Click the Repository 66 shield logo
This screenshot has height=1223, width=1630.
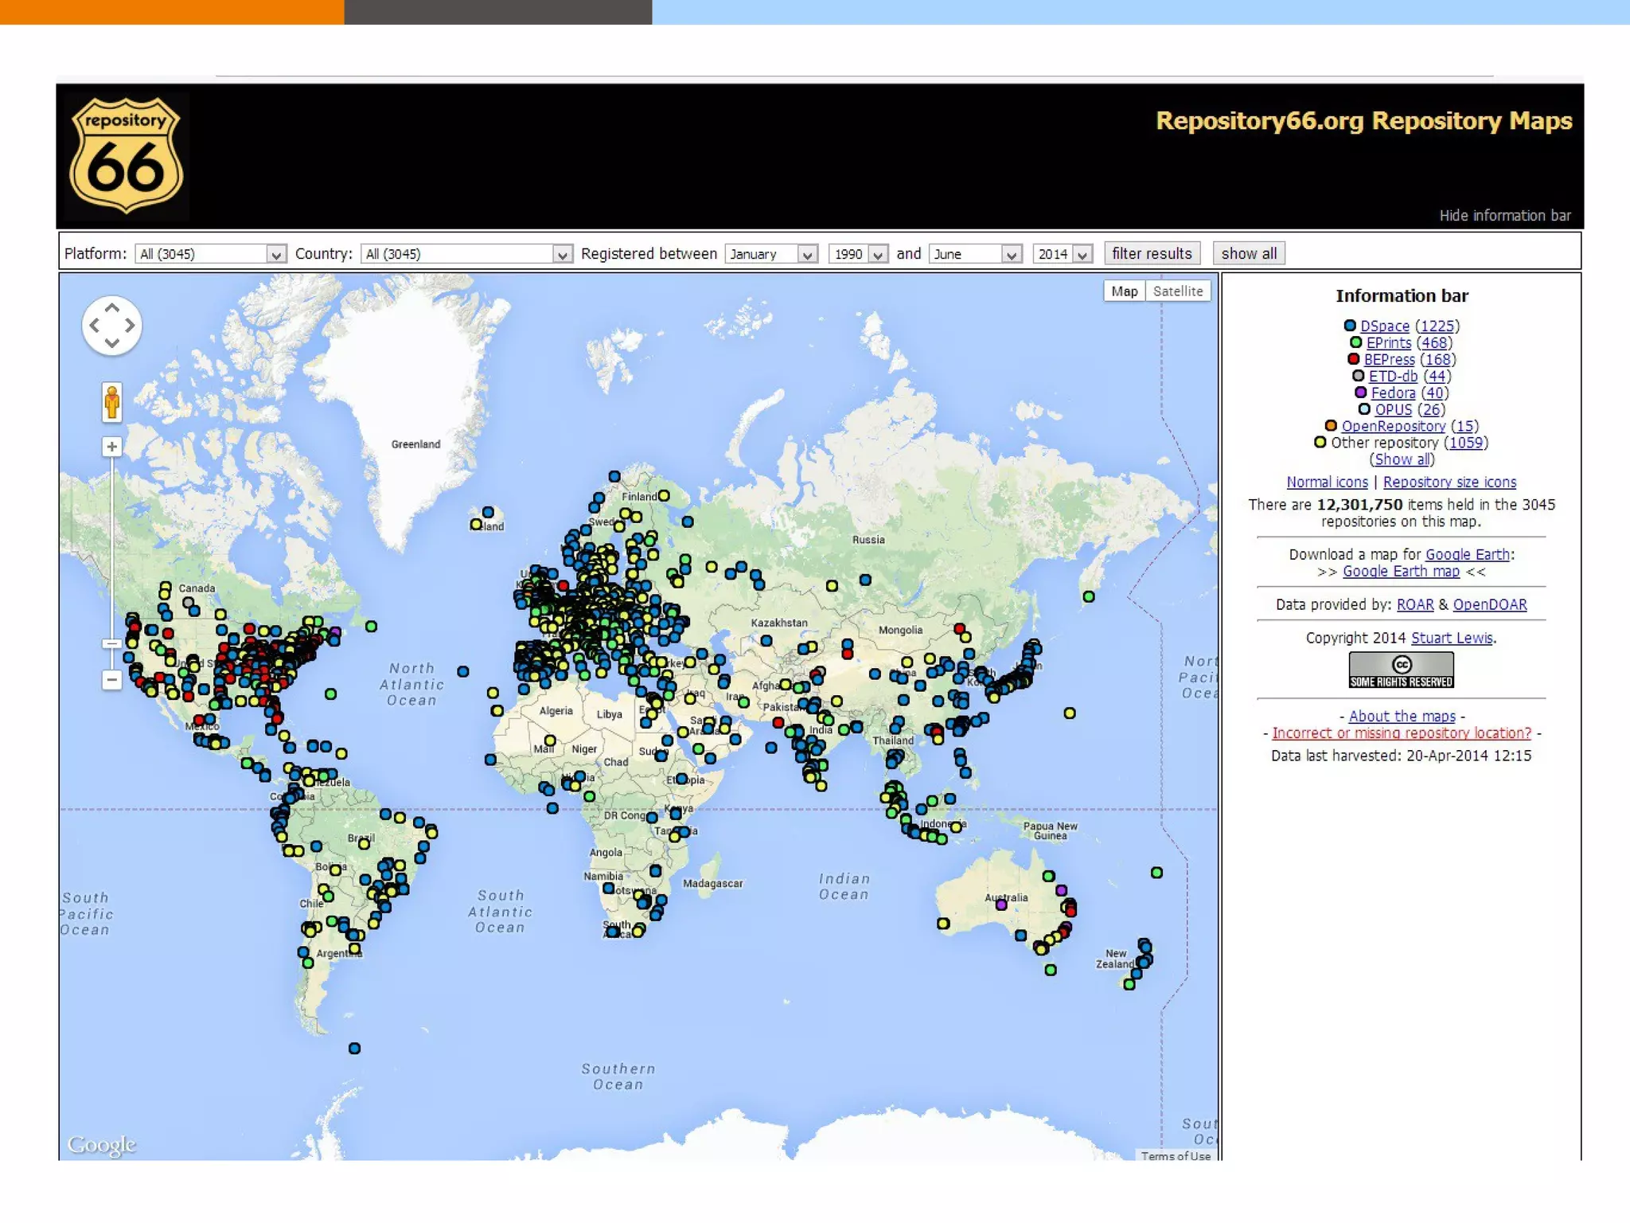point(127,155)
